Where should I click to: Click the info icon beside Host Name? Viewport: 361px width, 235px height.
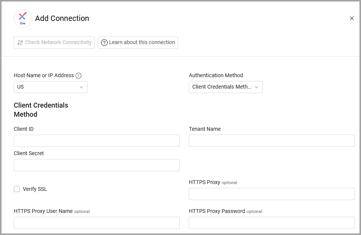click(78, 76)
